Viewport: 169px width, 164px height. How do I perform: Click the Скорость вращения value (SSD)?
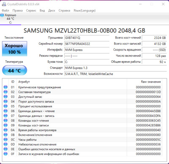[154, 50]
